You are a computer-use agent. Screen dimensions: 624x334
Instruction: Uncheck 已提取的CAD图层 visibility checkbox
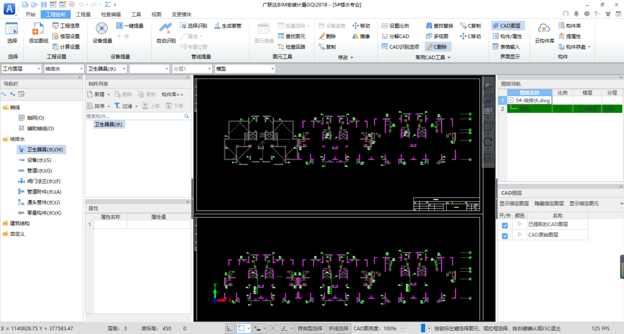point(505,225)
